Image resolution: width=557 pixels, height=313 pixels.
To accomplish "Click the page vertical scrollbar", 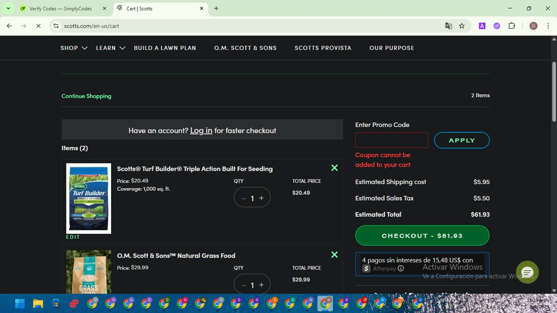I will tap(554, 92).
